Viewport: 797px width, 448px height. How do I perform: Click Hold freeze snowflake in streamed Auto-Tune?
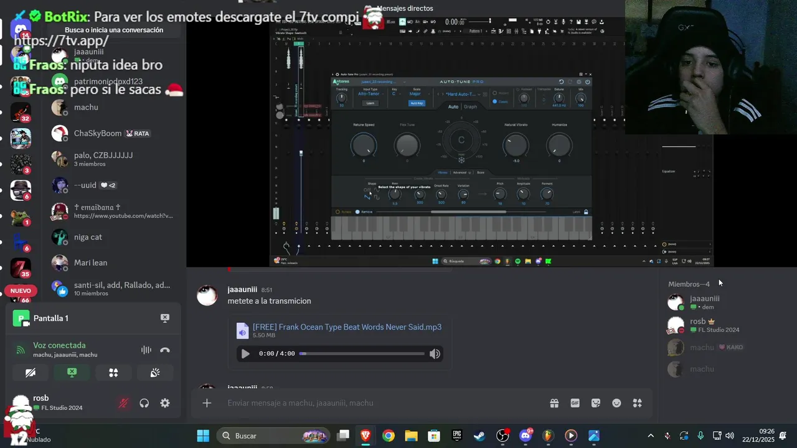(461, 159)
